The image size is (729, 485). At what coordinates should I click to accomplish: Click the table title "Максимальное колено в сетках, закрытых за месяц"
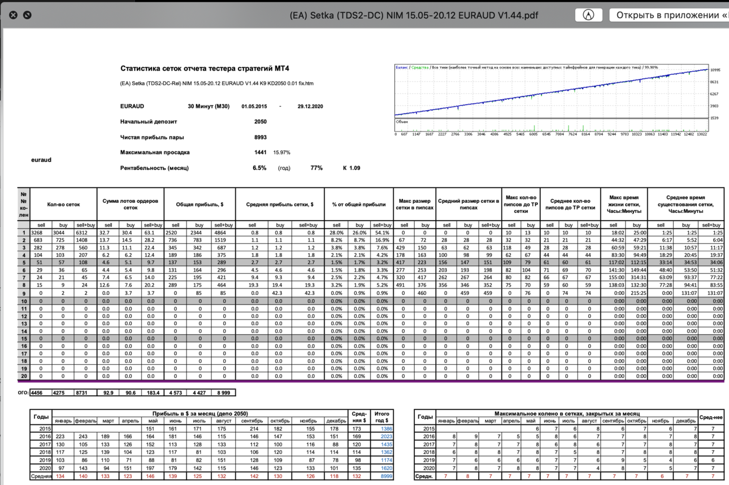coord(567,414)
